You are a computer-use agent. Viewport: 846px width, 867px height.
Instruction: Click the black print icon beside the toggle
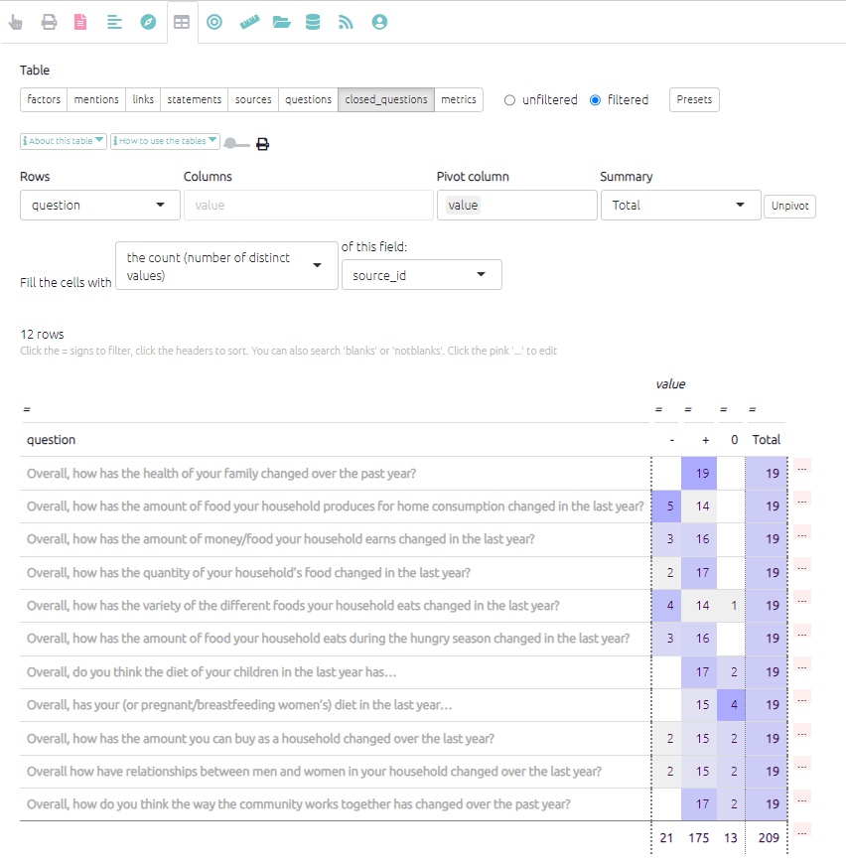(262, 144)
